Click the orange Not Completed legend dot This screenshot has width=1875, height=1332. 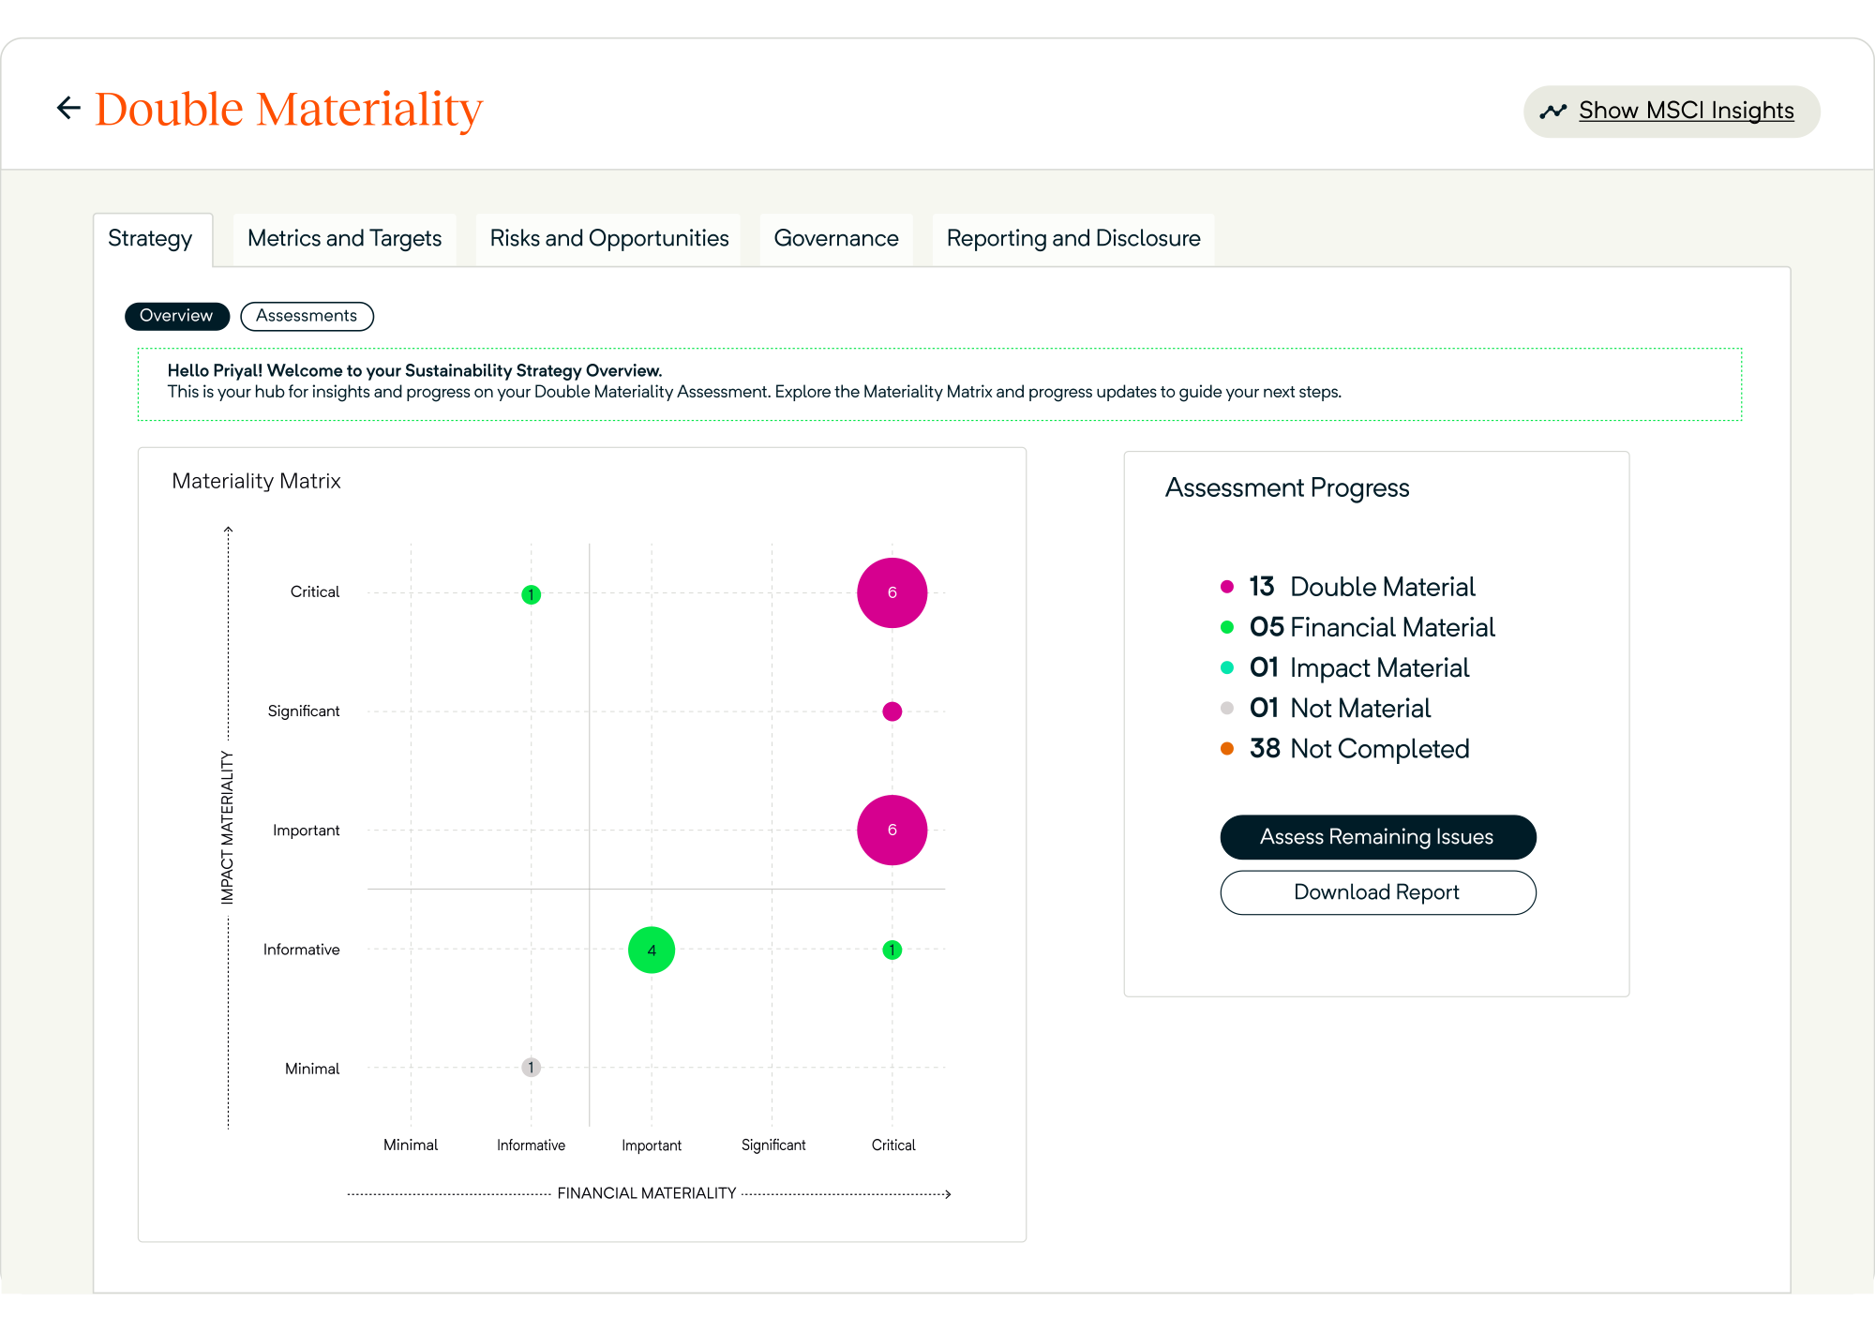point(1226,748)
